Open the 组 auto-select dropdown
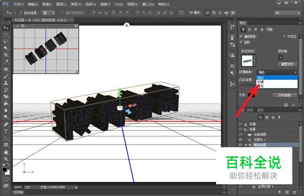Screen dimensions: 304x196 click(x=49, y=13)
